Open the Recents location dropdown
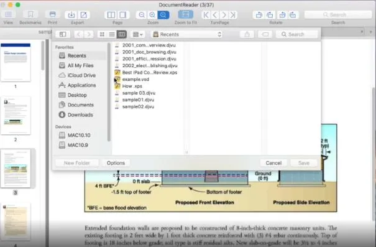Image resolution: width=376 pixels, height=247 pixels. point(187,34)
